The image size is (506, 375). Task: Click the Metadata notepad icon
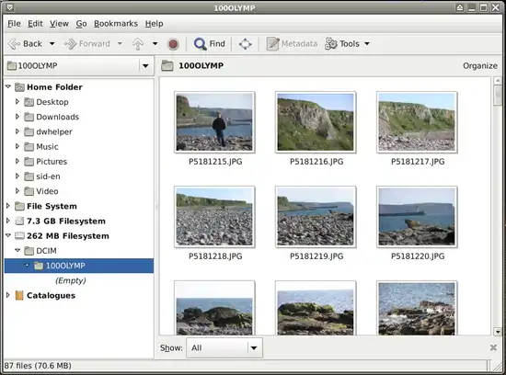[272, 44]
